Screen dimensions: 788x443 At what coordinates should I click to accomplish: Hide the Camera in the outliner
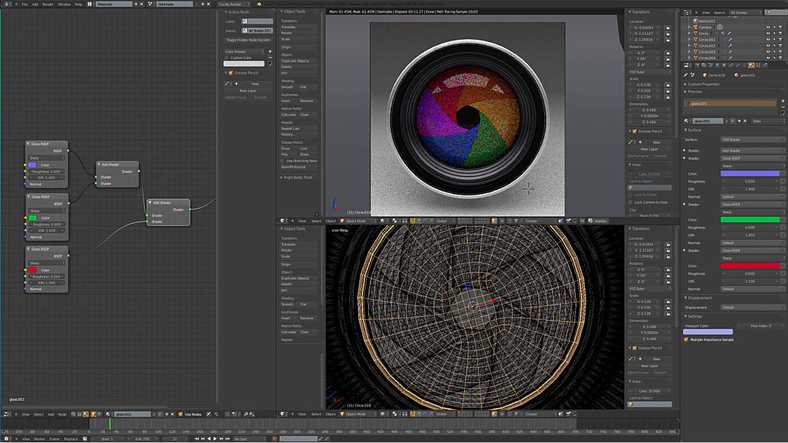tap(768, 27)
